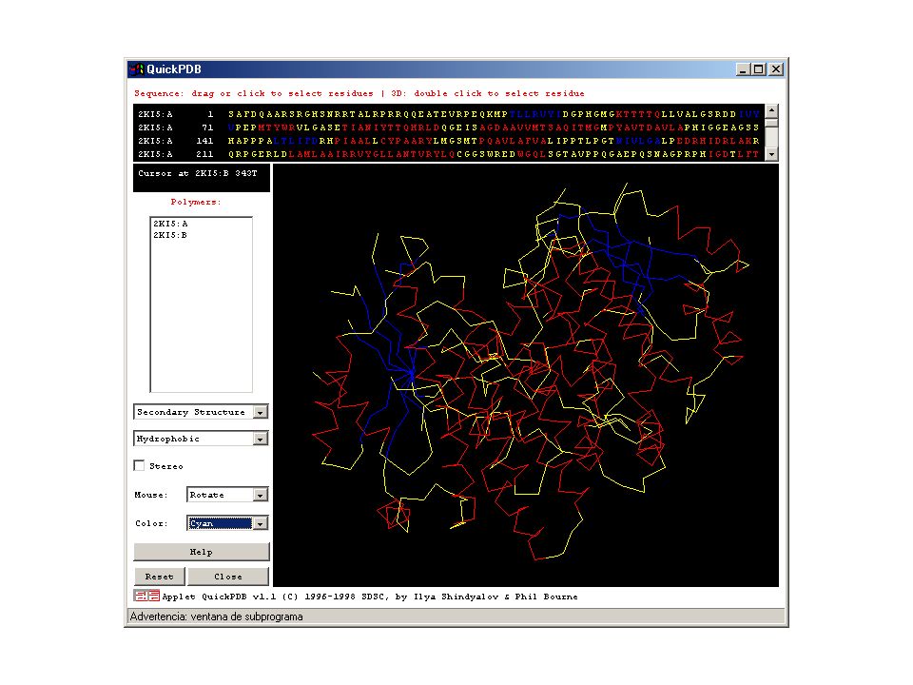Open the Hydrophobic dropdown
The height and width of the screenshot is (685, 913).
click(201, 438)
